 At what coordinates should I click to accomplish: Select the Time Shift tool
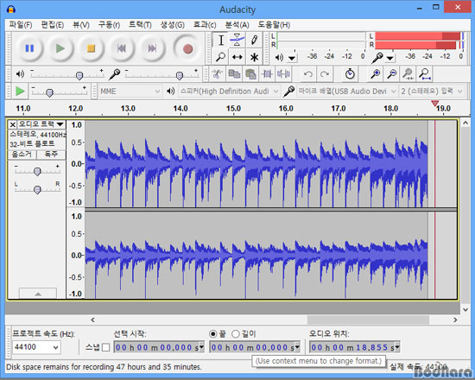click(237, 57)
